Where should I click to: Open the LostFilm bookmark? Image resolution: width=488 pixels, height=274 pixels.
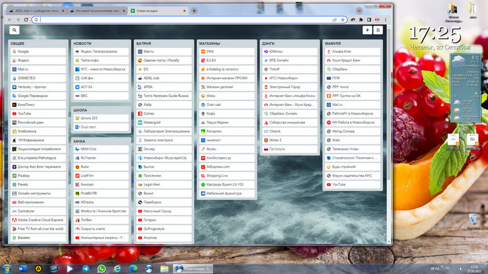tap(101, 175)
